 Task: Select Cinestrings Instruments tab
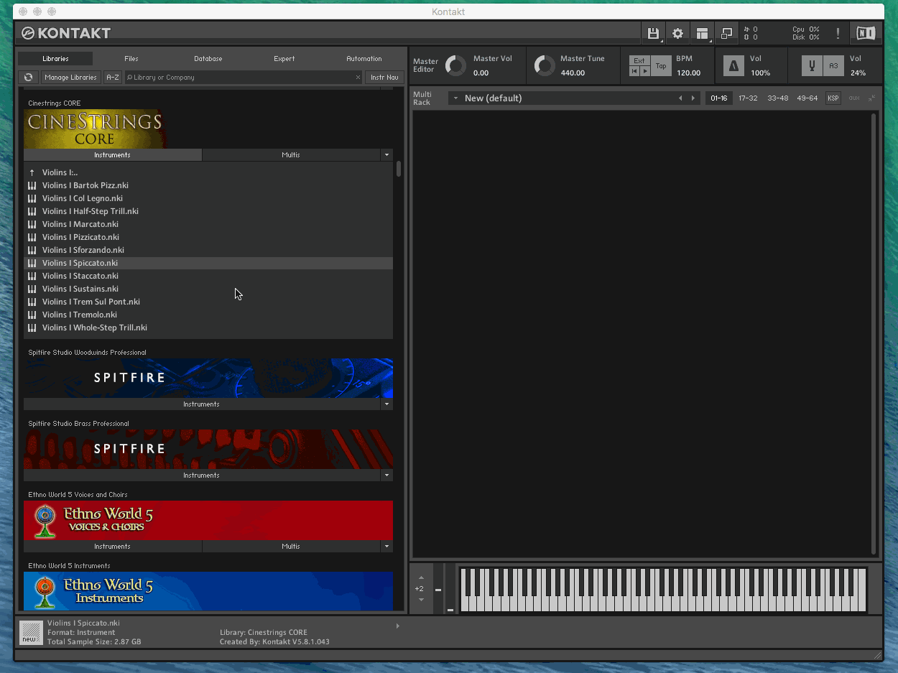113,155
